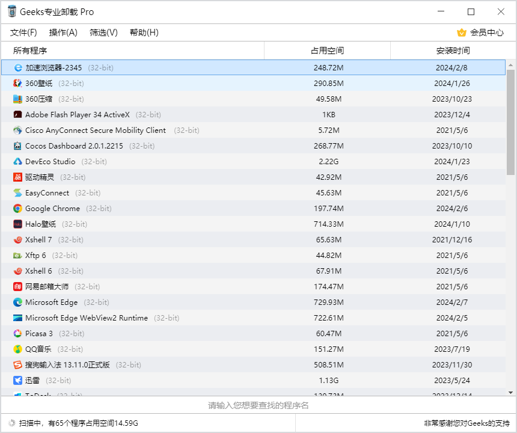
Task: Select Adobe Flash Player 34 ActiveX entry
Action: point(78,115)
